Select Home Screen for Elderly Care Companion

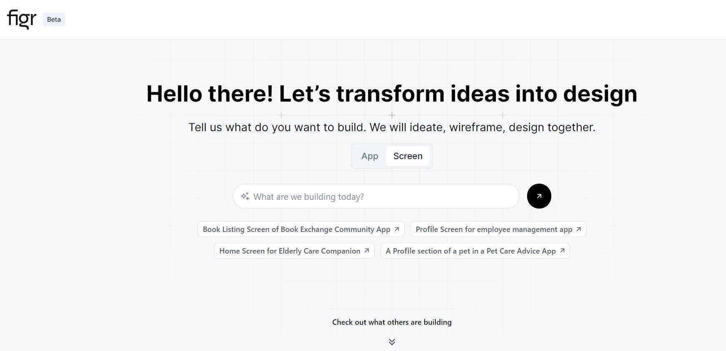pyautogui.click(x=290, y=251)
